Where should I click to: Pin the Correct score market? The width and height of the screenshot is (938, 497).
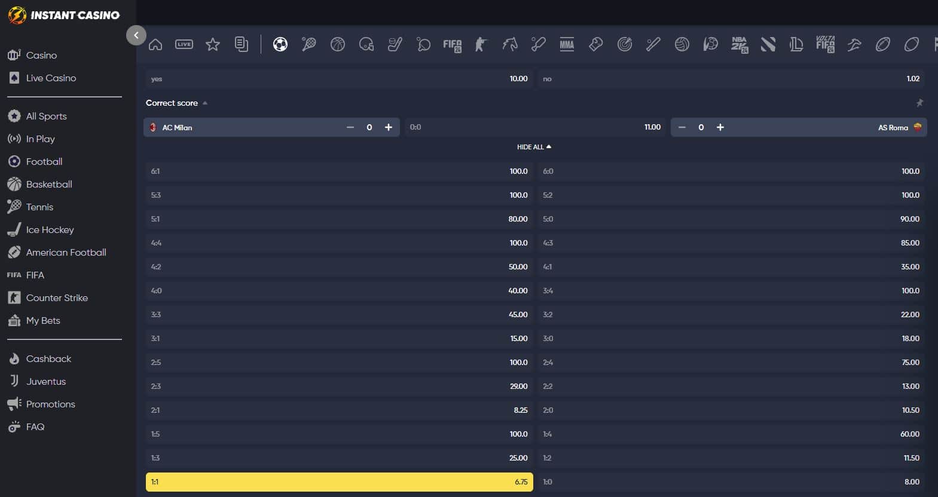pyautogui.click(x=919, y=103)
